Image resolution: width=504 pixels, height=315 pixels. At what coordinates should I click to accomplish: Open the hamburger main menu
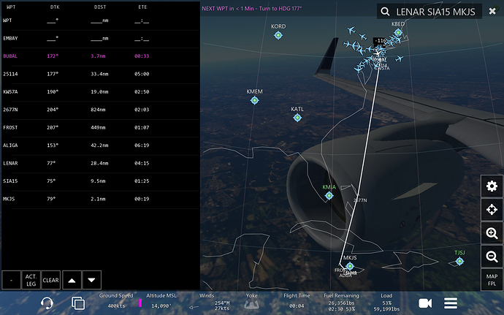[451, 303]
